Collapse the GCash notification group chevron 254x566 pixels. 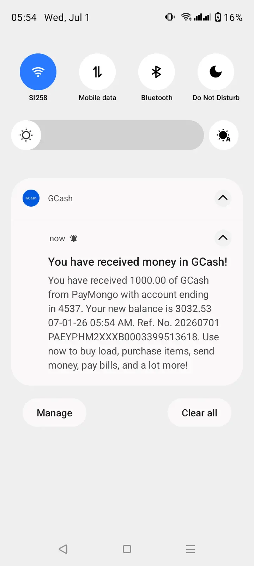[223, 198]
